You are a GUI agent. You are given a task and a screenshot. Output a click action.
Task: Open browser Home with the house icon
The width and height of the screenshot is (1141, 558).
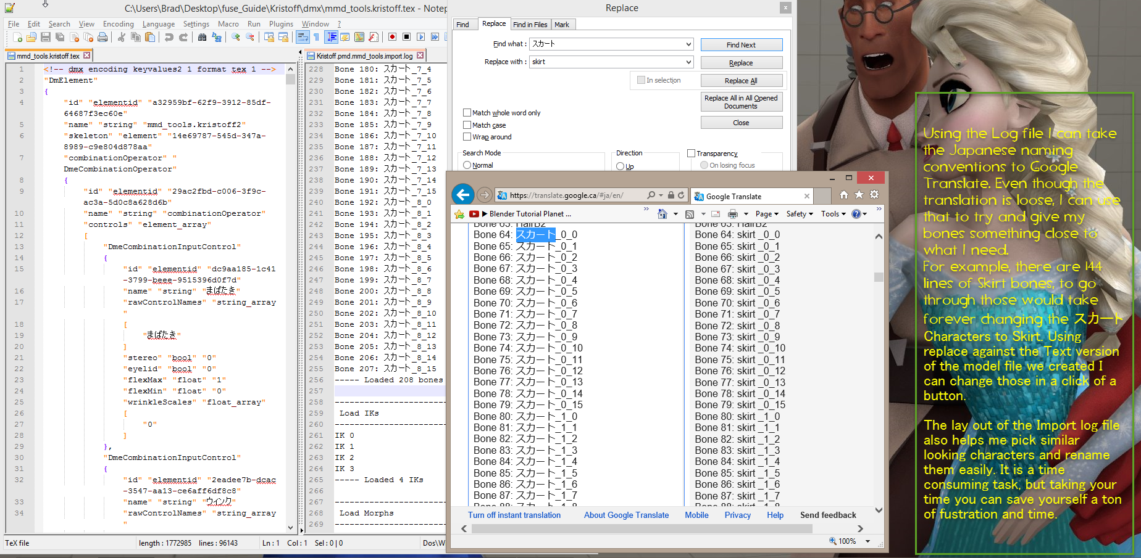[843, 195]
